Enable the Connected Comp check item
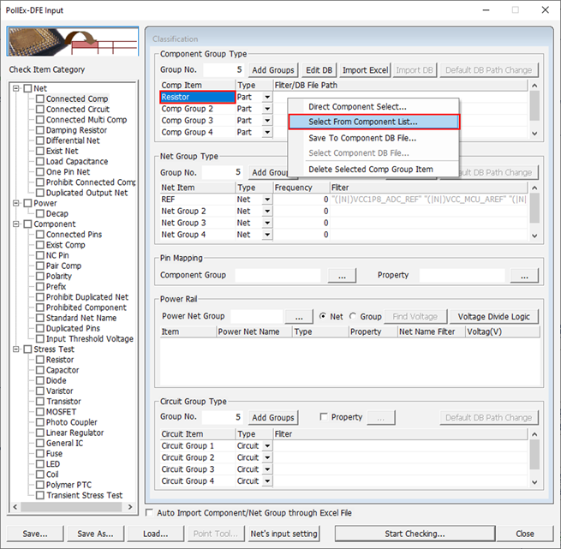561x549 pixels. [x=40, y=99]
